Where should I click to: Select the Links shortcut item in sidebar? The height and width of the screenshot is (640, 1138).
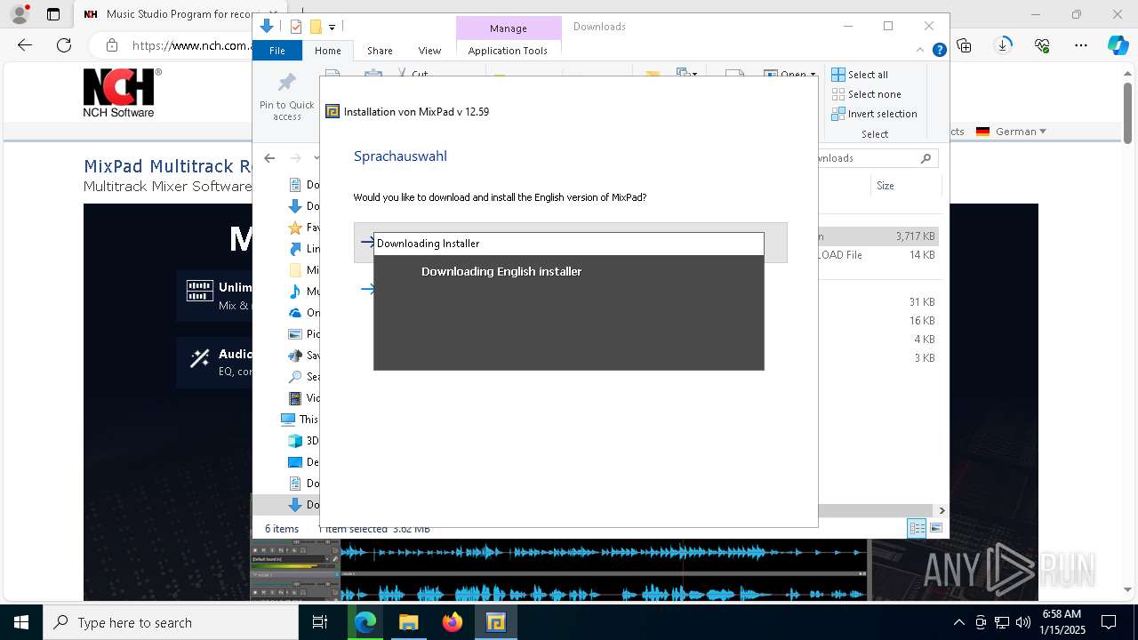coord(295,249)
